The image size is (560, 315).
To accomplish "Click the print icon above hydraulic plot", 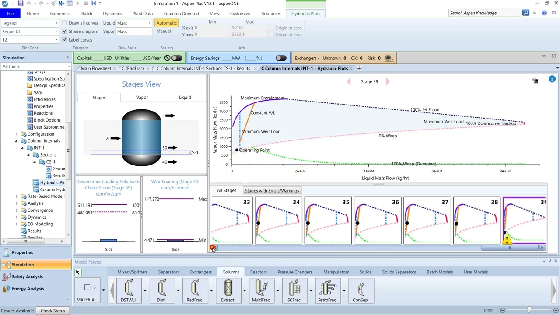I will pos(535,80).
